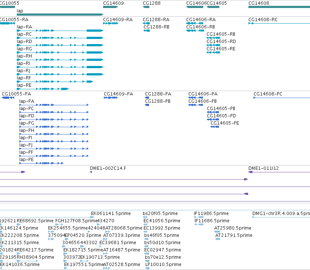Select the CG1288 gene arrow
Image resolution: width=310 pixels, height=270 pixels.
(x=146, y=7)
